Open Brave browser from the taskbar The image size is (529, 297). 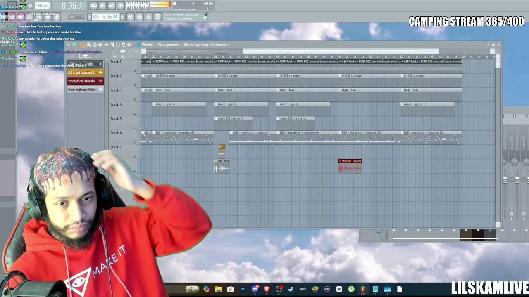click(267, 289)
